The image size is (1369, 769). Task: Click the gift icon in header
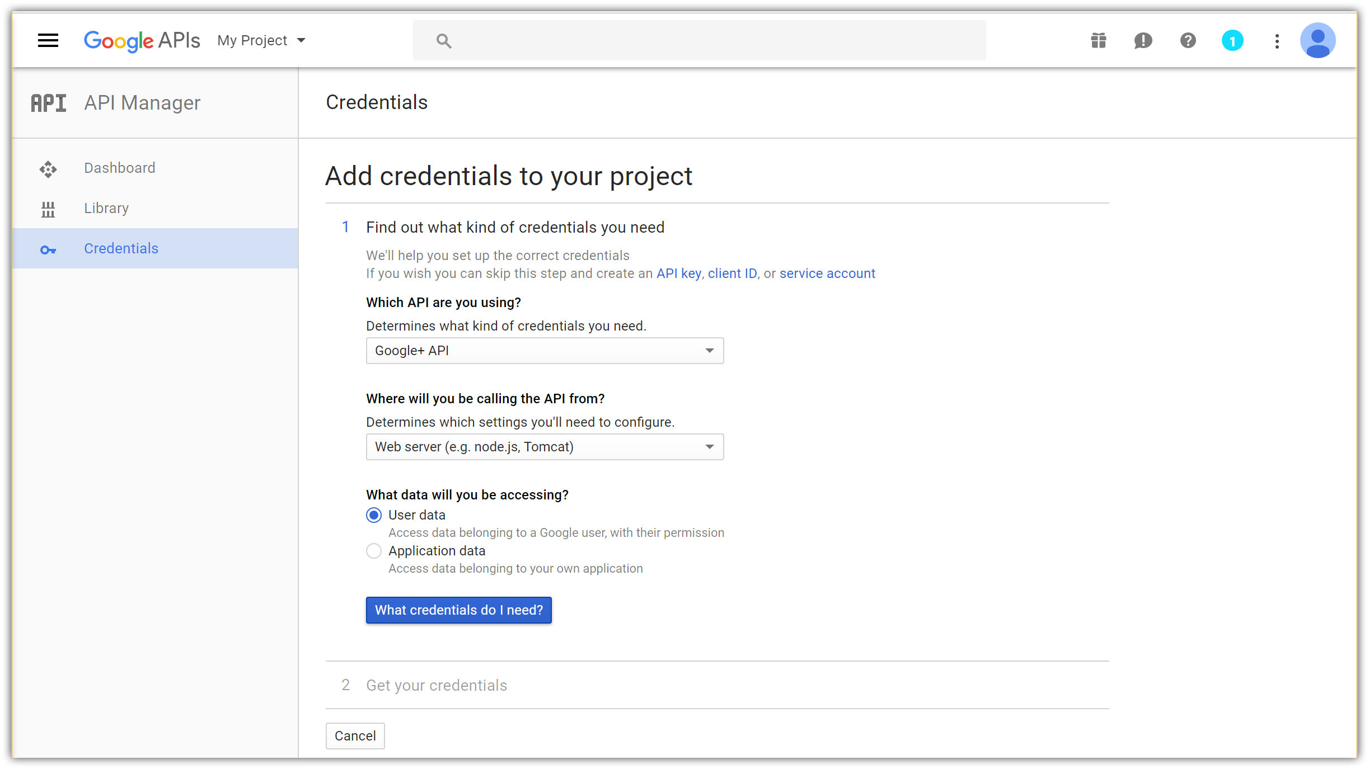(1098, 40)
